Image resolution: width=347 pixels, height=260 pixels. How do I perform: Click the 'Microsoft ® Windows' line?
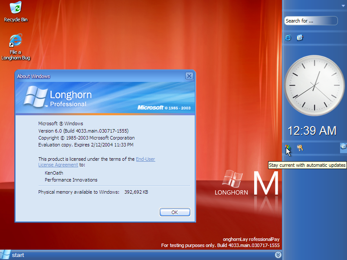click(61, 123)
